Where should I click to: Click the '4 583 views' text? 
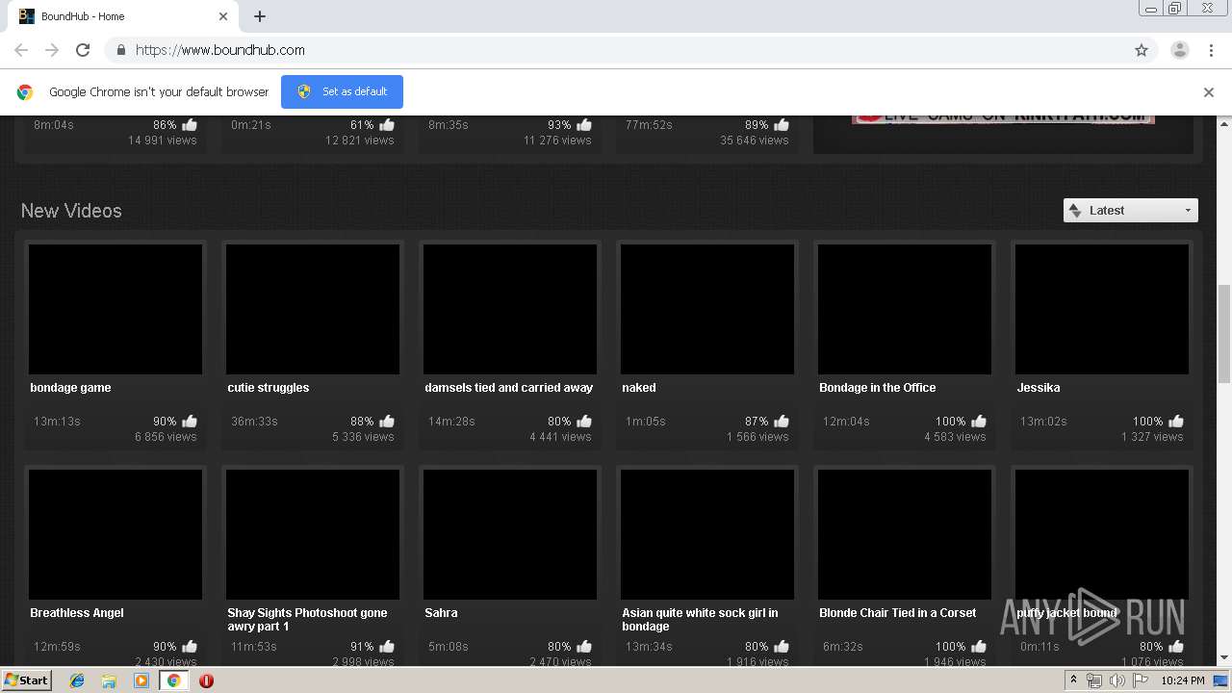pyautogui.click(x=955, y=437)
